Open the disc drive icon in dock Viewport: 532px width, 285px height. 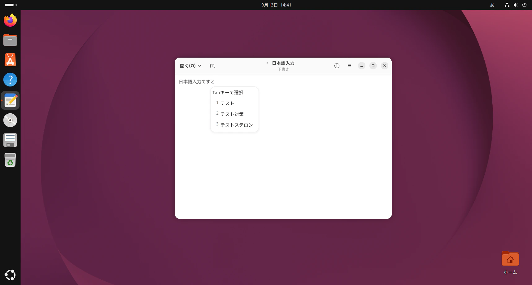point(10,120)
